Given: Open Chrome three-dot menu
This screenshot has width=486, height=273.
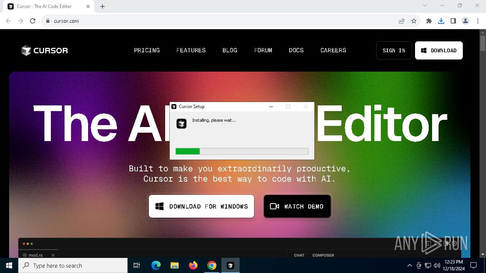Looking at the screenshot, I should (478, 21).
